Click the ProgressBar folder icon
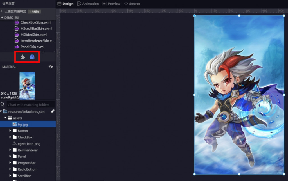 pyautogui.click(x=15, y=163)
